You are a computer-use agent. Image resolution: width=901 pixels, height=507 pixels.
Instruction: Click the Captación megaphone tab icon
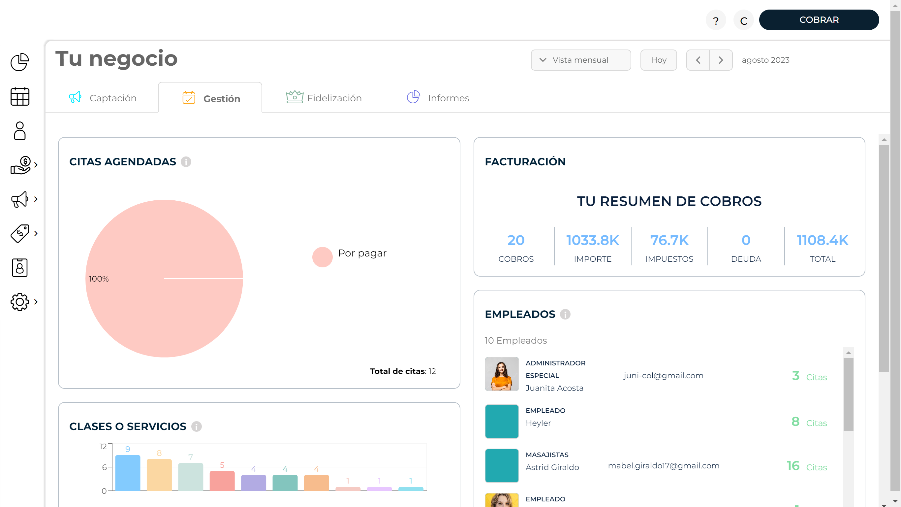(x=75, y=97)
